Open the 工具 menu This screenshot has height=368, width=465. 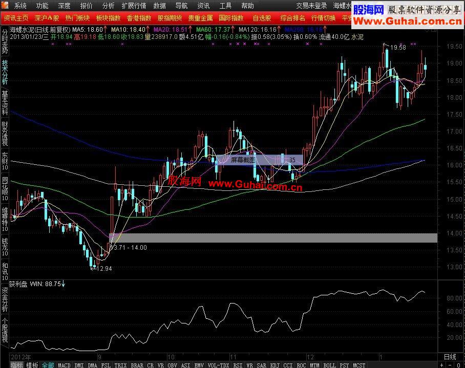point(225,6)
